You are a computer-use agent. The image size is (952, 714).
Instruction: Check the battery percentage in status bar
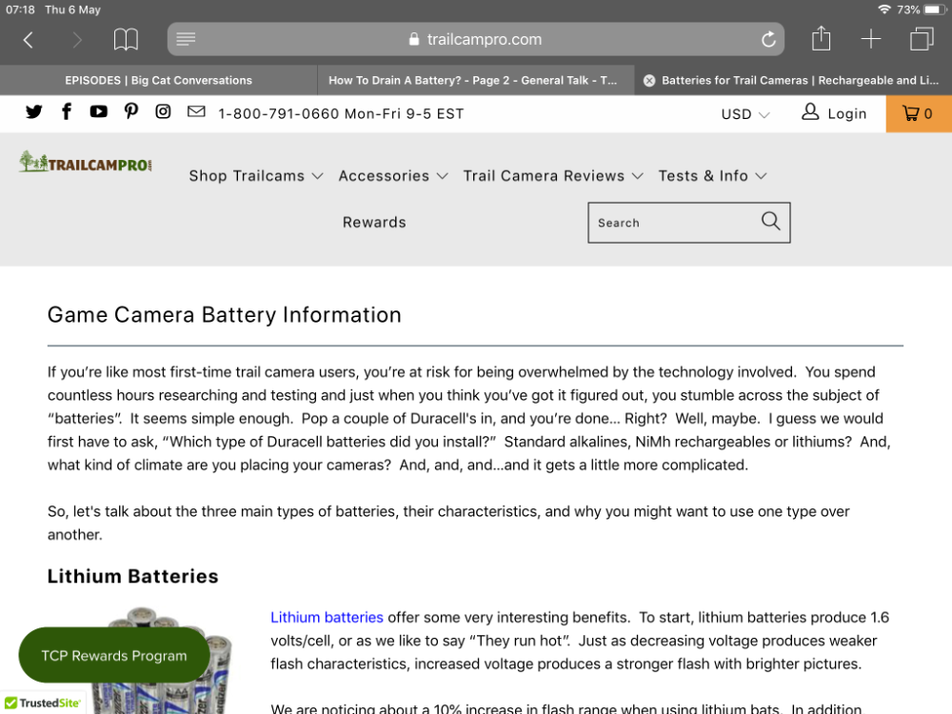[x=908, y=10]
